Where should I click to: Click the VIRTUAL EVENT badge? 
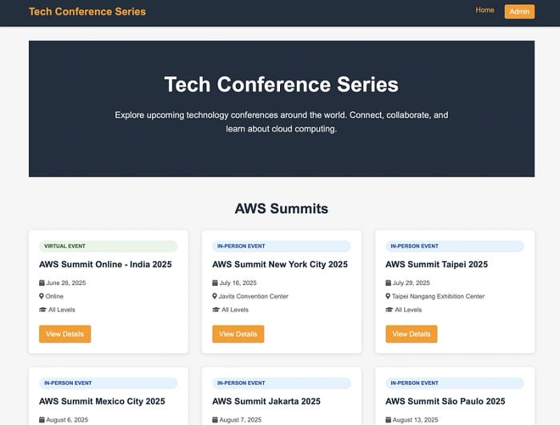(x=108, y=247)
